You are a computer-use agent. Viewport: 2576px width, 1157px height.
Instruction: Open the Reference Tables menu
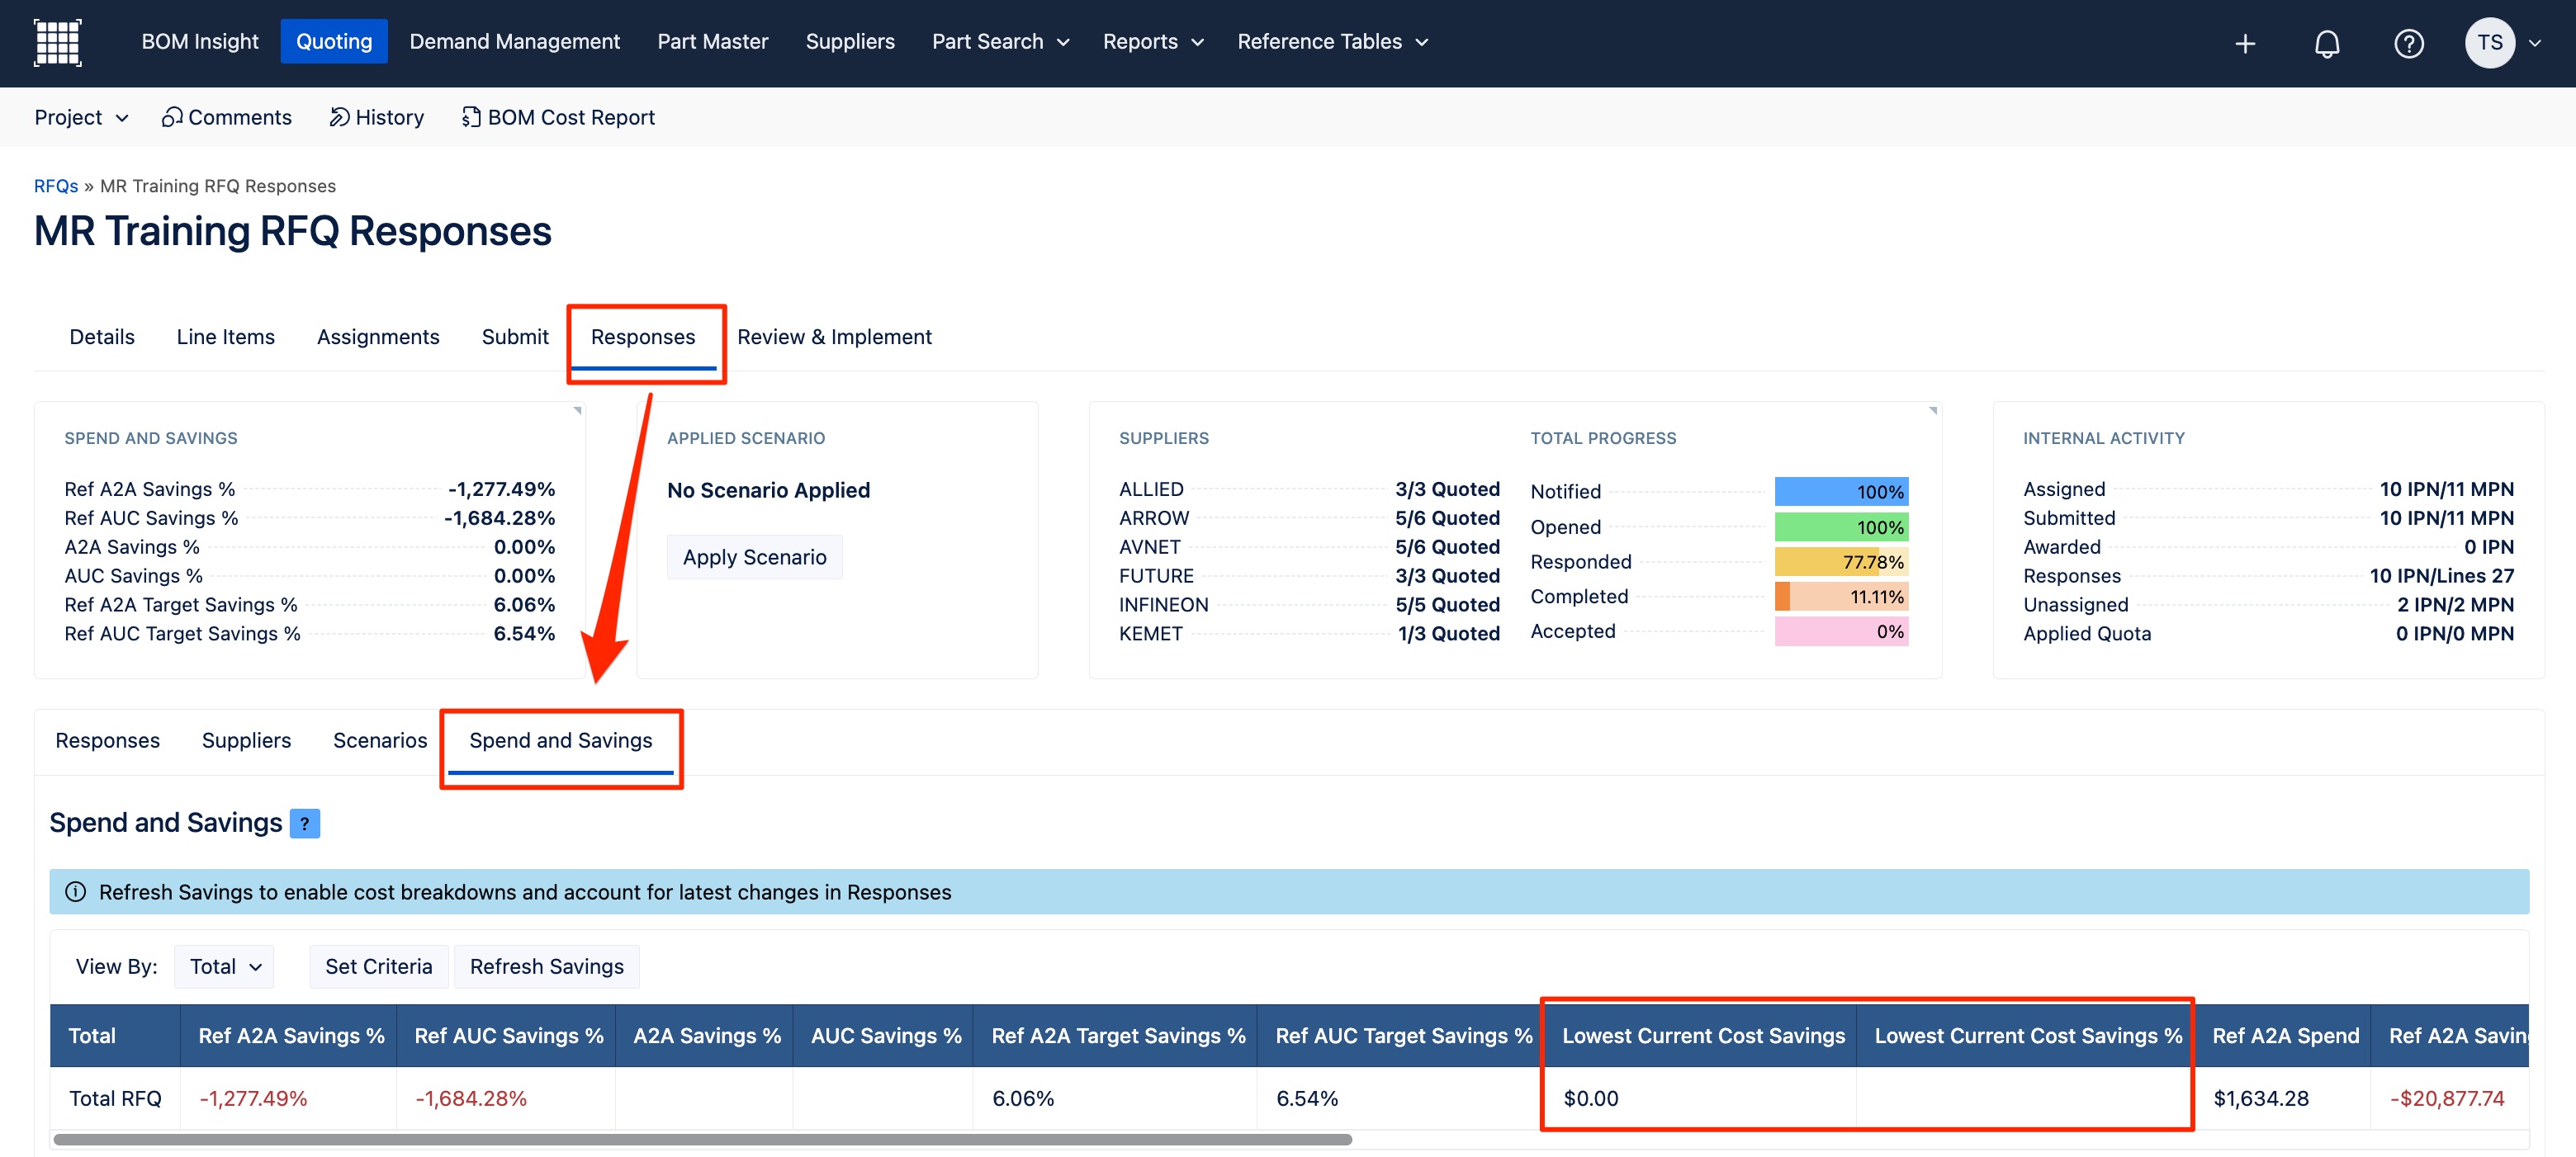pos(1333,42)
